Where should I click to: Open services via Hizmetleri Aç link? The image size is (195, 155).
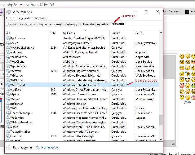[x=47, y=147]
